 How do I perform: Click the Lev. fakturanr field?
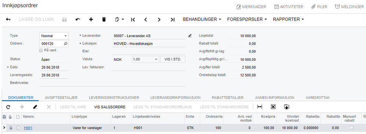tap(148, 67)
